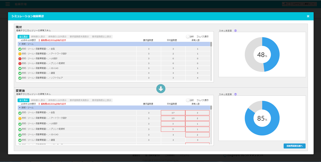This screenshot has height=162, width=321.
Task: Collapse the 技術・ツール group in 変更後
Action: (x=19, y=108)
